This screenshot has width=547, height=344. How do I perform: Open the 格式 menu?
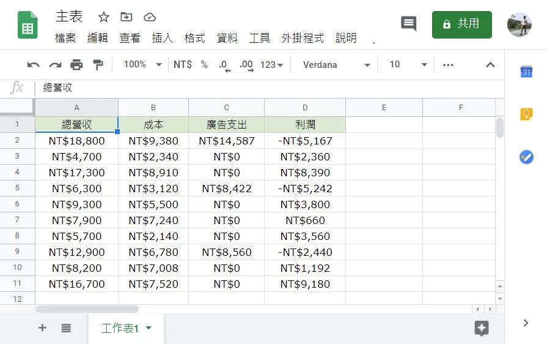195,38
